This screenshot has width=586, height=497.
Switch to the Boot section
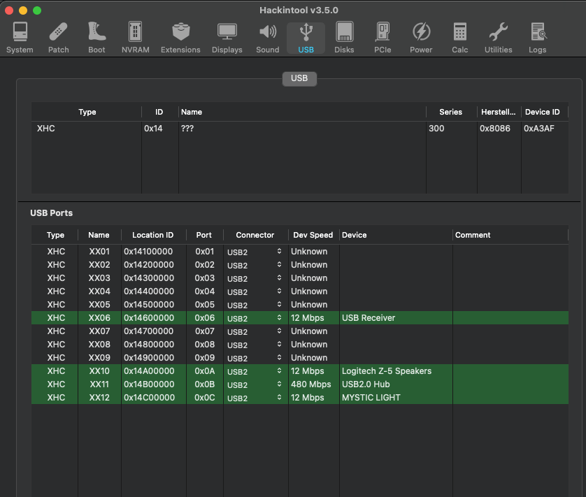[x=97, y=38]
